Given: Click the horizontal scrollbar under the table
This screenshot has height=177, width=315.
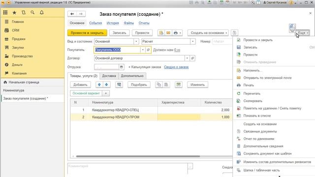Looking at the screenshot, I should tap(138, 156).
